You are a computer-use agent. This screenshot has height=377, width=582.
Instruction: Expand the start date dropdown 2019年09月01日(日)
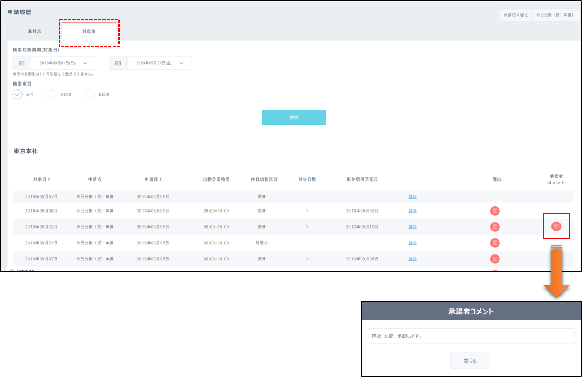(x=85, y=63)
